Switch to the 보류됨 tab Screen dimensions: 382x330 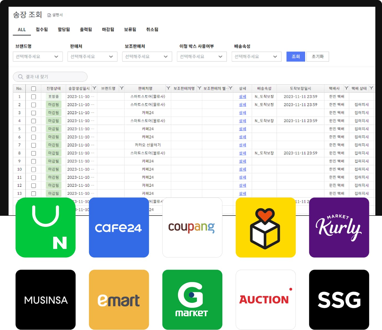click(130, 29)
